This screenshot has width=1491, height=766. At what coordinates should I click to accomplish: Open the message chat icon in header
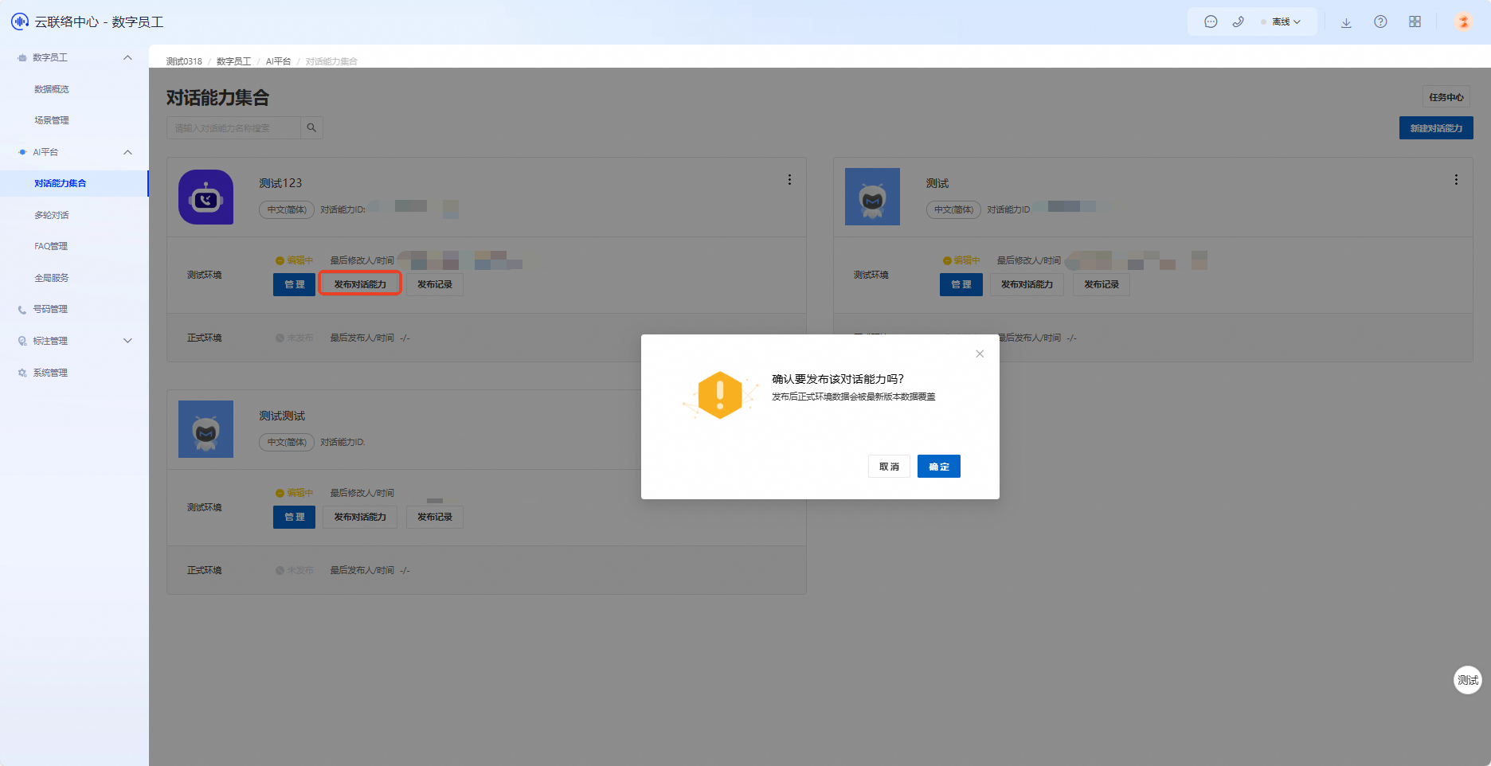[x=1211, y=22]
